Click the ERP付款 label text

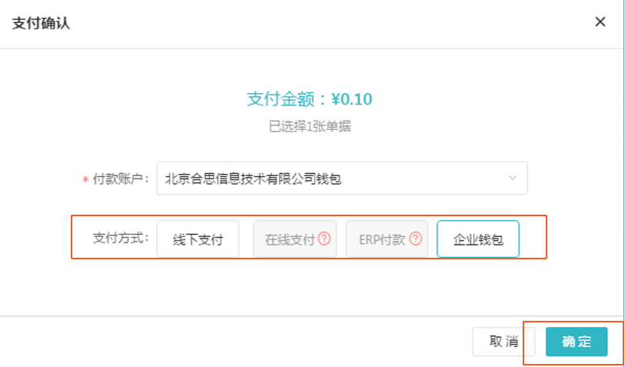382,239
